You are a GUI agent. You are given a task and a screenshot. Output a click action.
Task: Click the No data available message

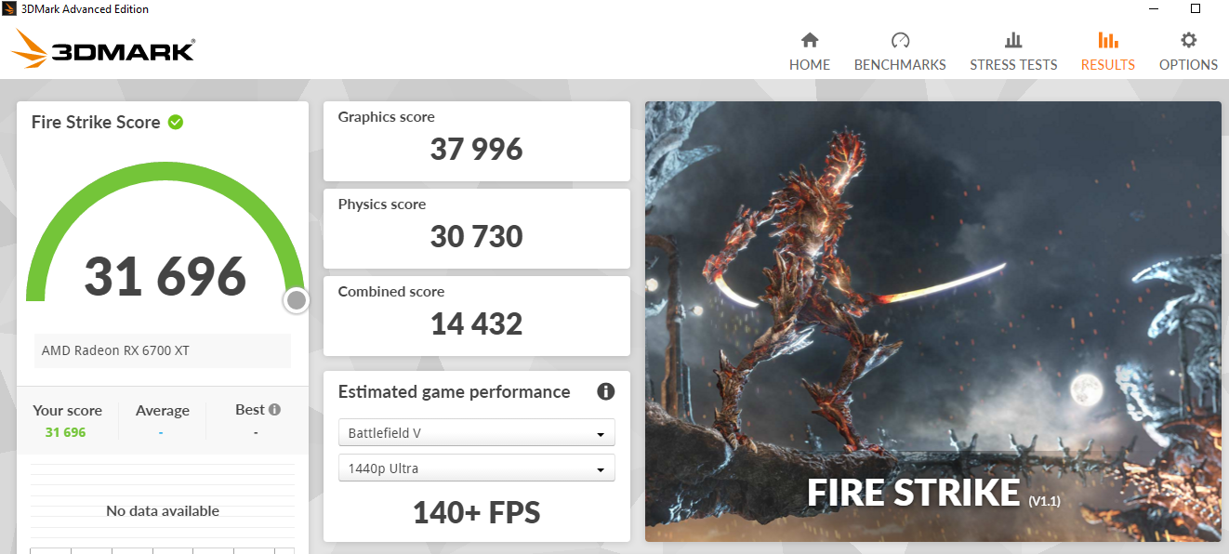pos(163,511)
